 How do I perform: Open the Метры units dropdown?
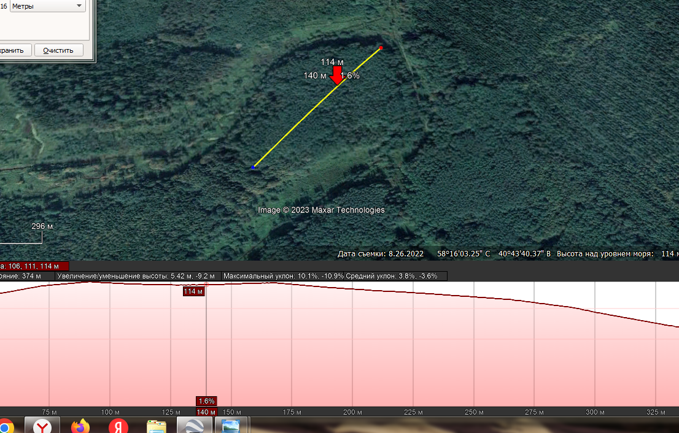pos(48,6)
